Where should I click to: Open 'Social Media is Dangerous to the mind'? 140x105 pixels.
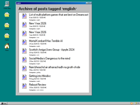(x=50, y=58)
